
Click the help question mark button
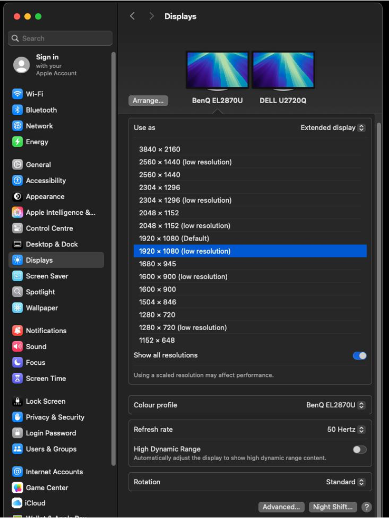(x=367, y=507)
